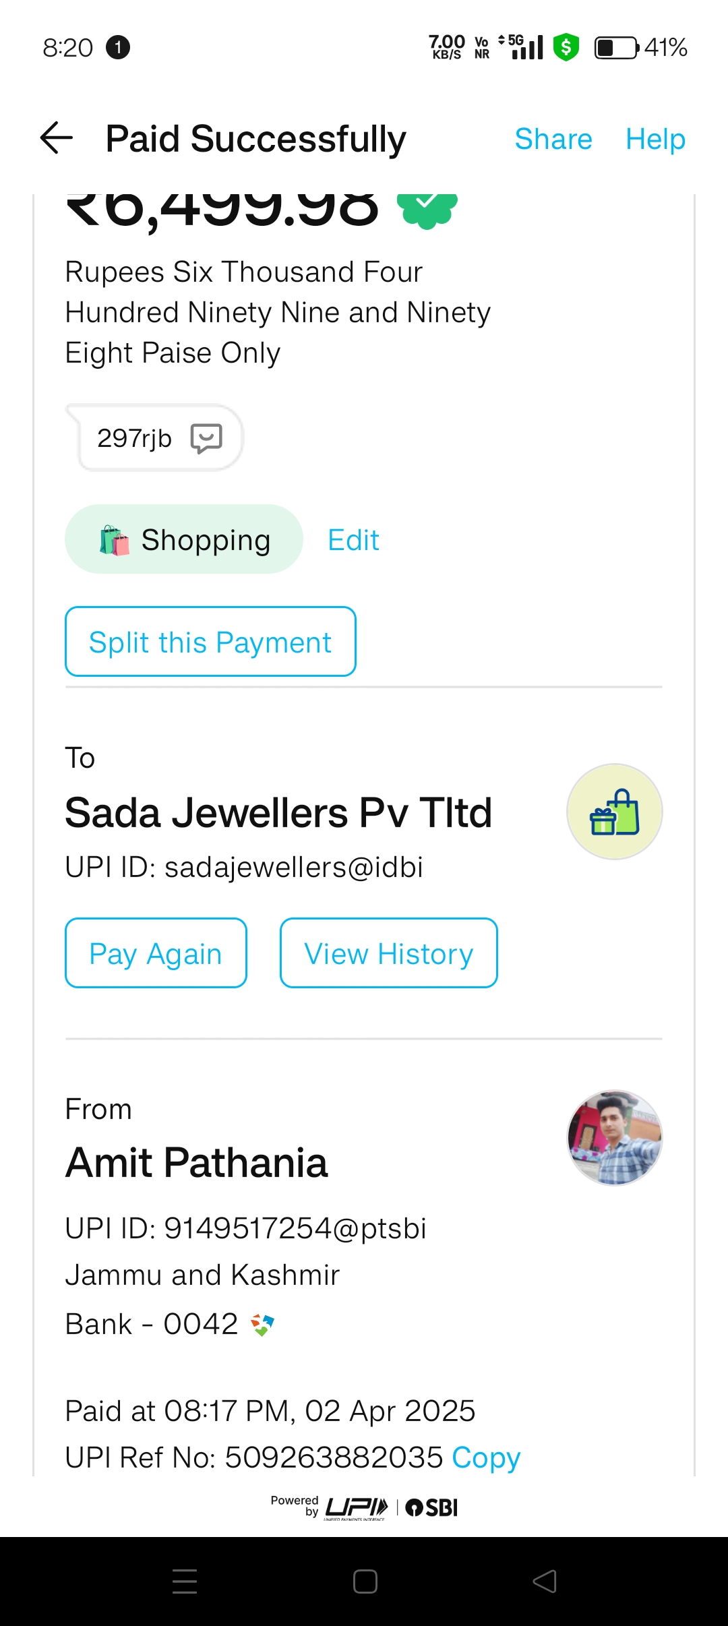Tap the Sada Jewellers gift bag icon
The width and height of the screenshot is (728, 1626).
click(x=614, y=812)
